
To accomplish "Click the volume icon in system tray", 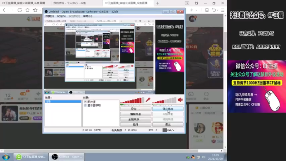I will pyautogui.click(x=203, y=157).
